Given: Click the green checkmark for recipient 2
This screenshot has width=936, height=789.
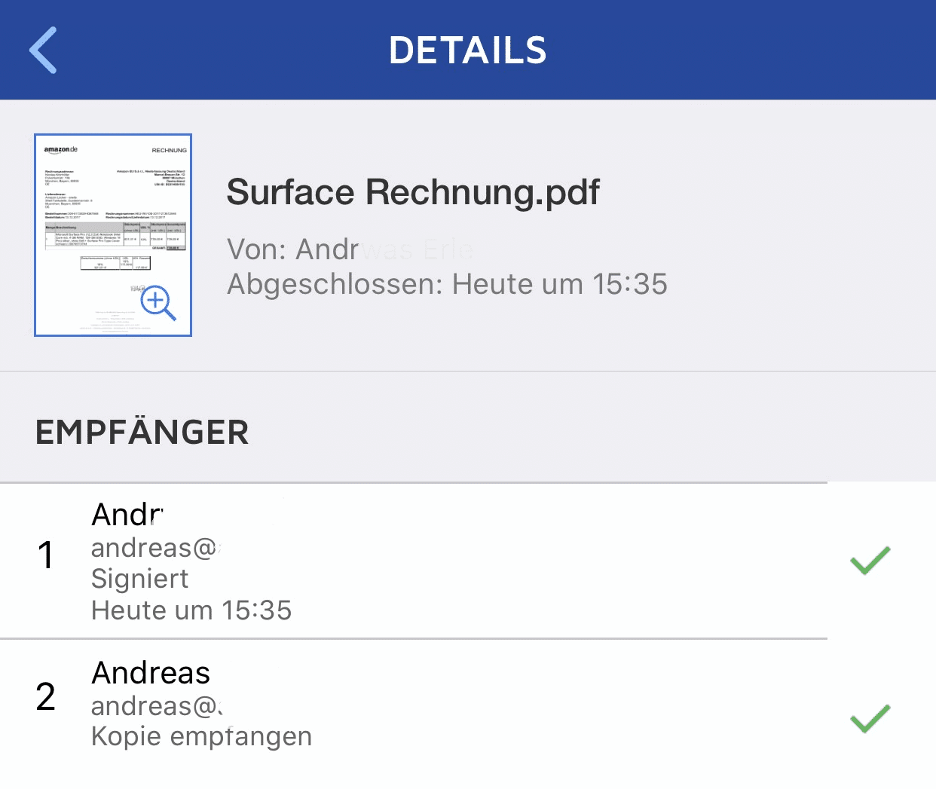Looking at the screenshot, I should 870,719.
